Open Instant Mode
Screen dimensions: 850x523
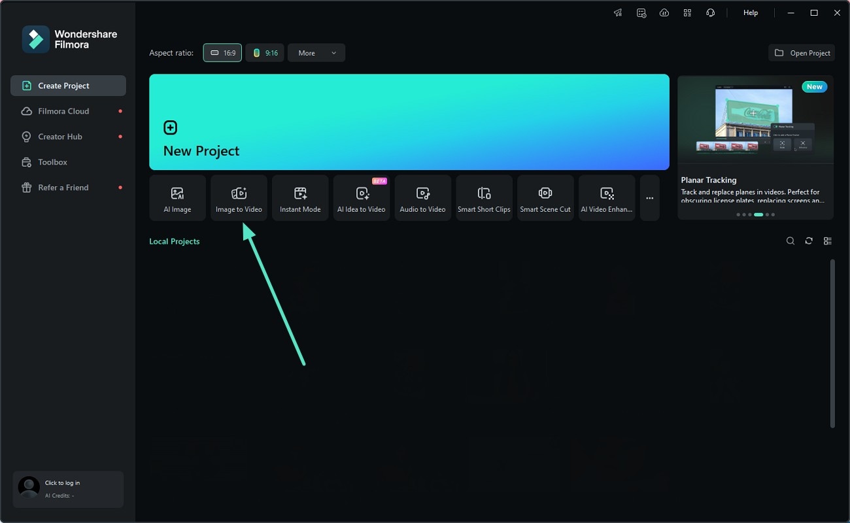click(300, 198)
